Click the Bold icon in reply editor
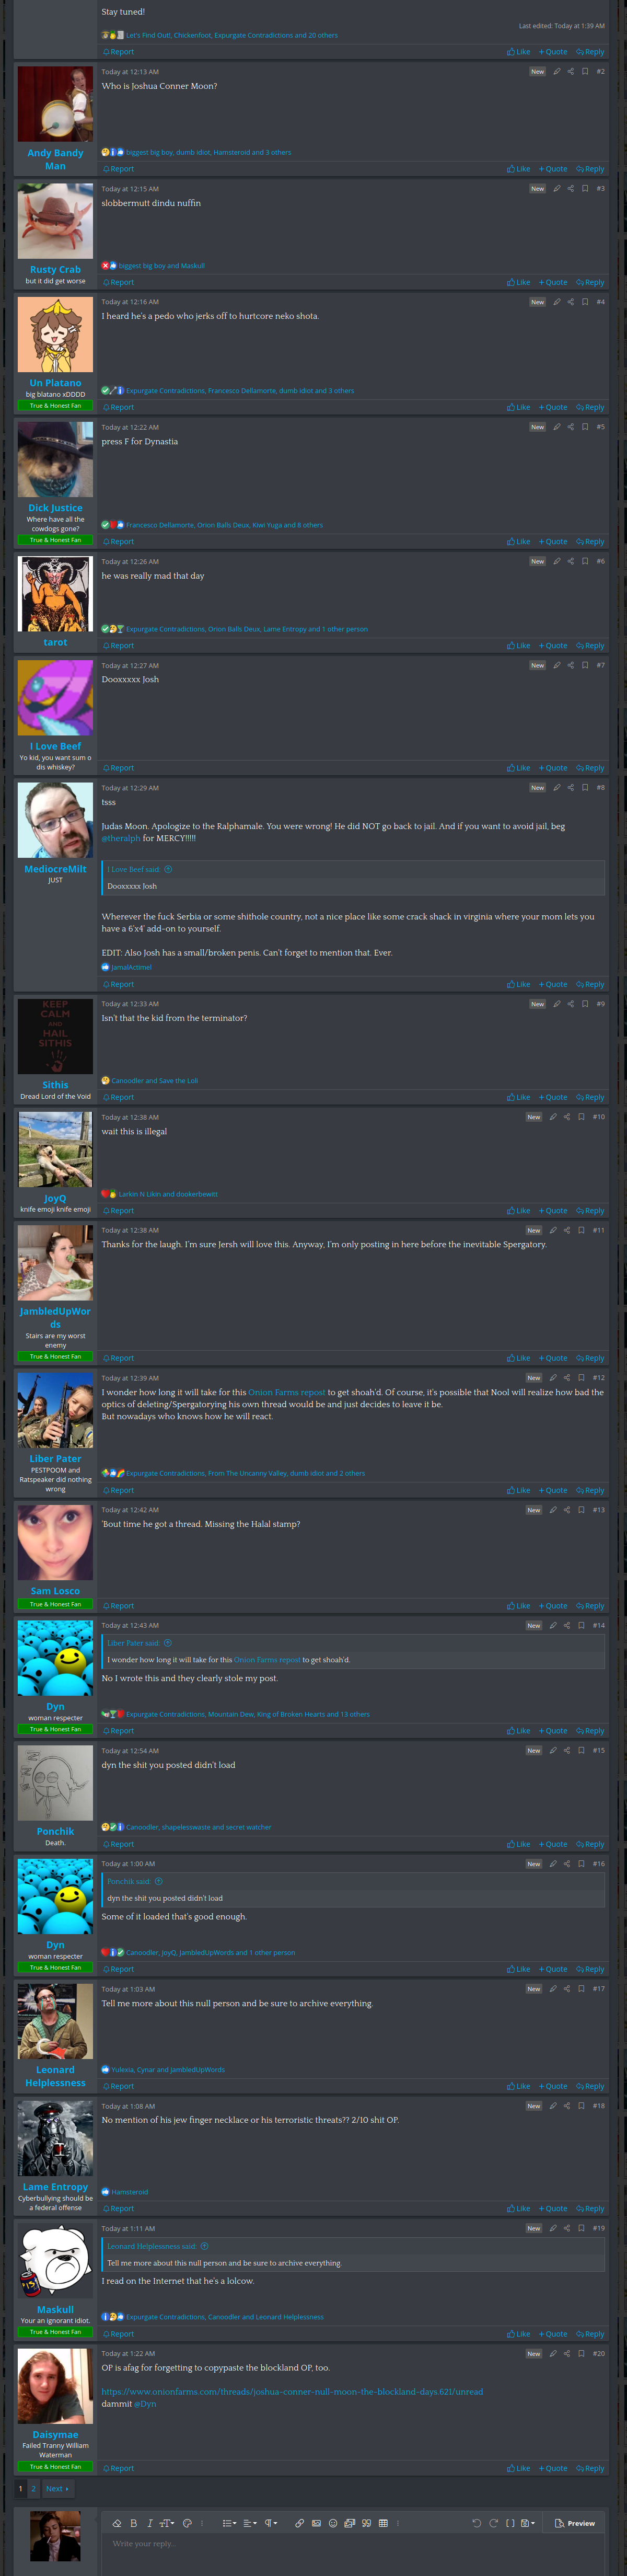Screen dimensions: 627x2576 [133, 2523]
